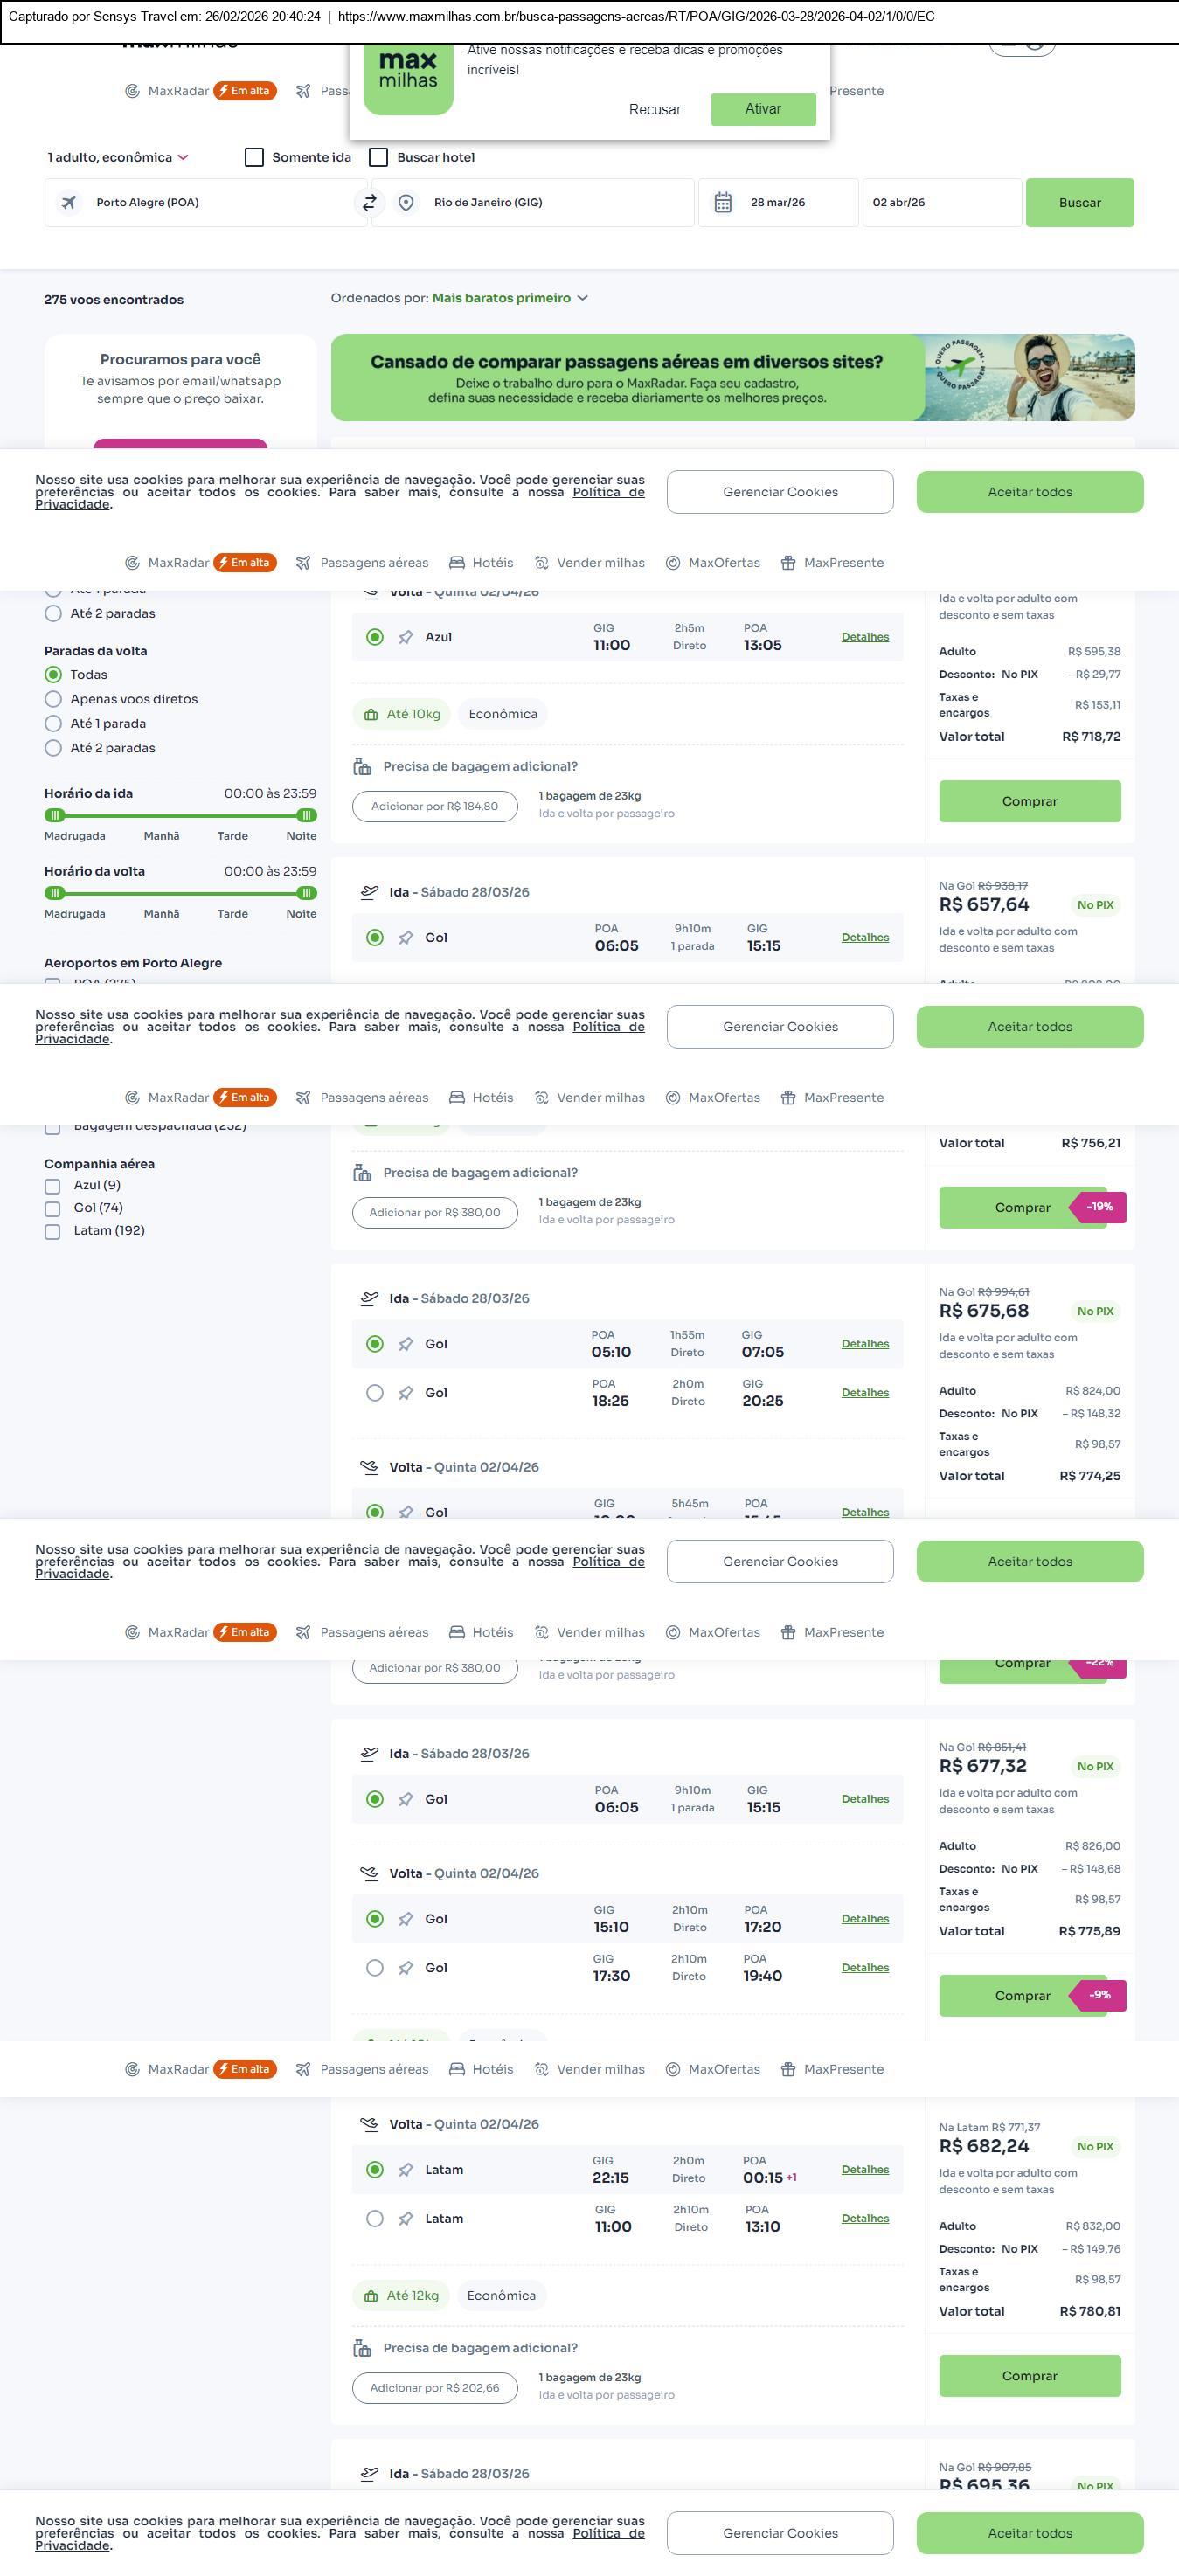1179x2576 pixels.
Task: Open the Mais baratos primeiro sort dropdown
Action: [x=509, y=298]
